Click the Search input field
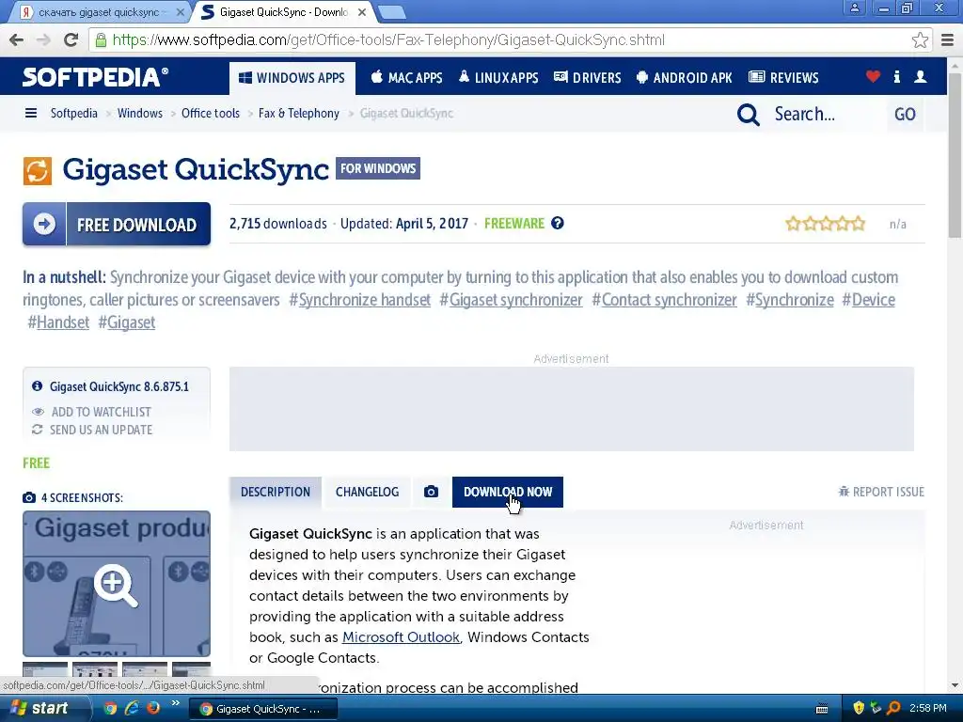Viewport: 963px width, 722px height. [826, 114]
